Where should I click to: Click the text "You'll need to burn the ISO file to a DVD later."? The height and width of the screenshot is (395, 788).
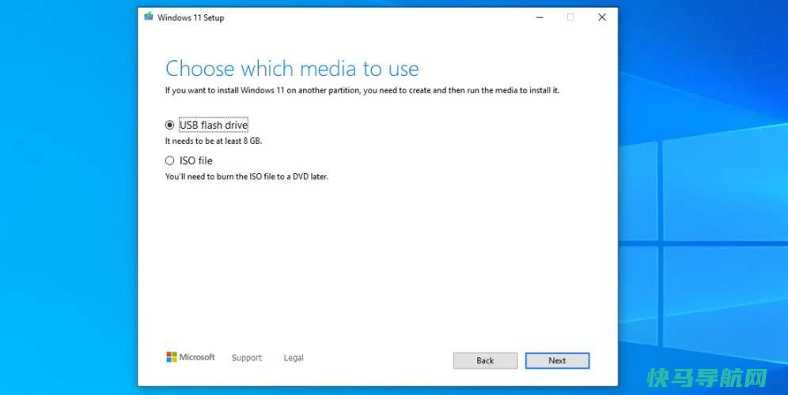247,177
